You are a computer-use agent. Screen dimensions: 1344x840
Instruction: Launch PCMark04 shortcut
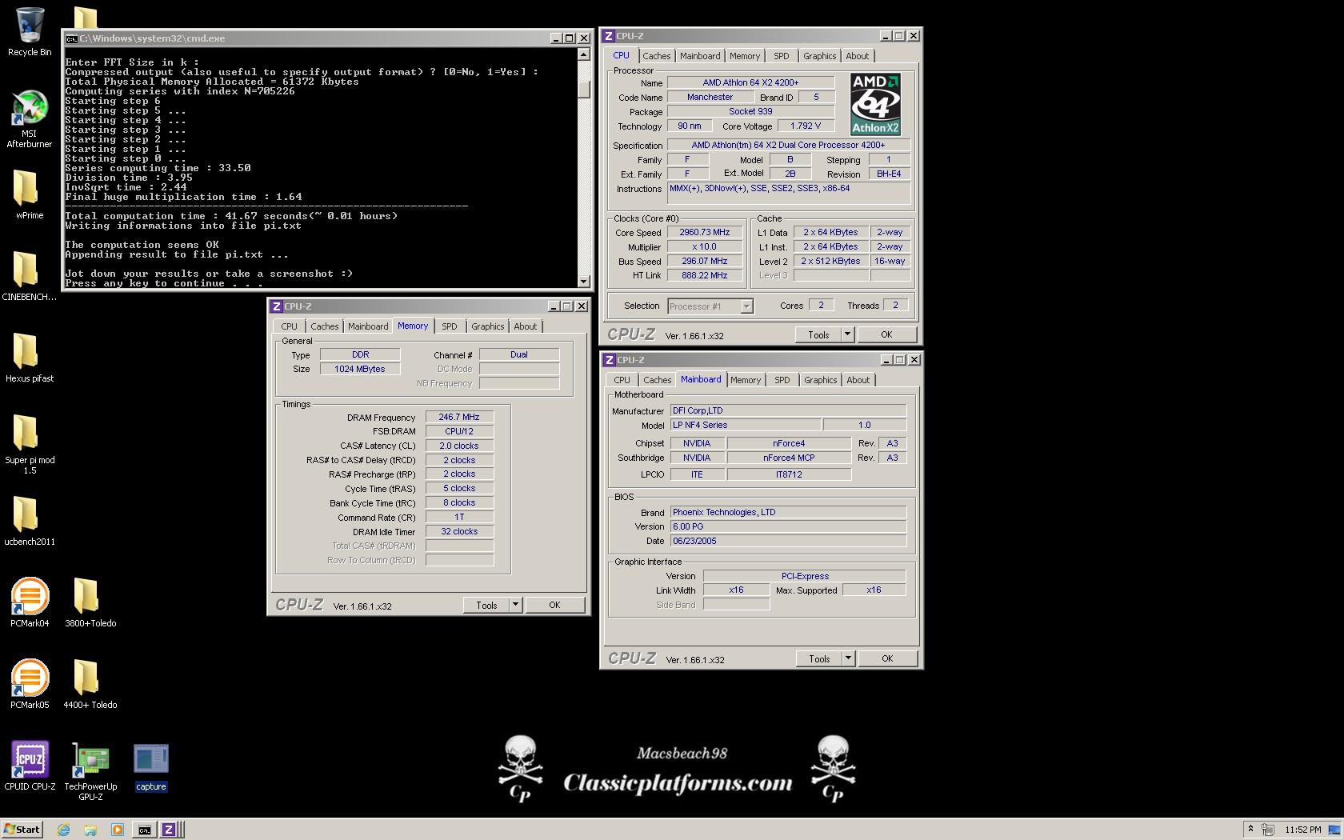click(x=30, y=602)
